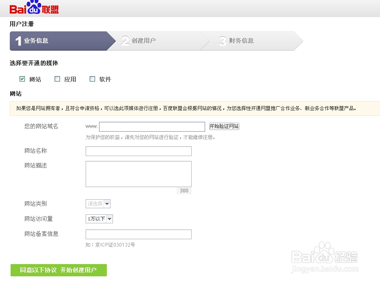This screenshot has height=282, width=380.
Task: Enable the 应用 checkbox
Action: pos(57,79)
